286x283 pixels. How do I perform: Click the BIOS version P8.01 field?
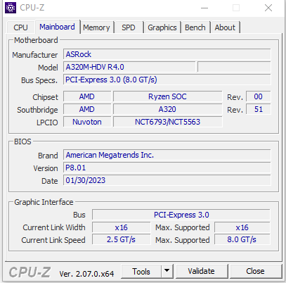click(167, 168)
